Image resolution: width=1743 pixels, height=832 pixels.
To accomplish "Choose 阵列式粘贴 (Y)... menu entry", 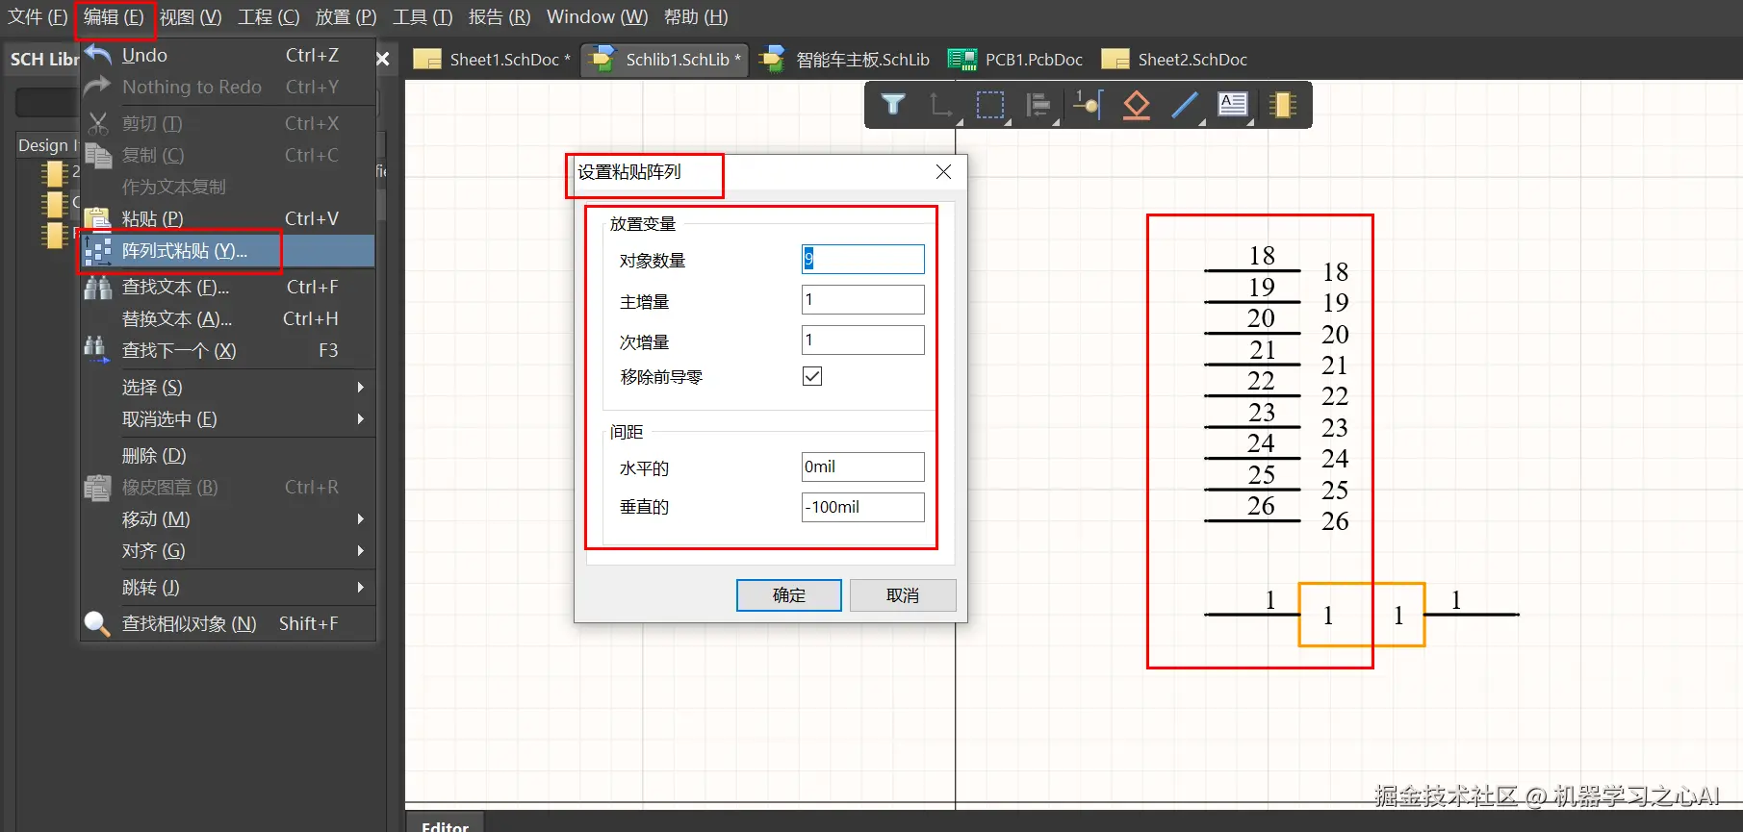I will [228, 251].
